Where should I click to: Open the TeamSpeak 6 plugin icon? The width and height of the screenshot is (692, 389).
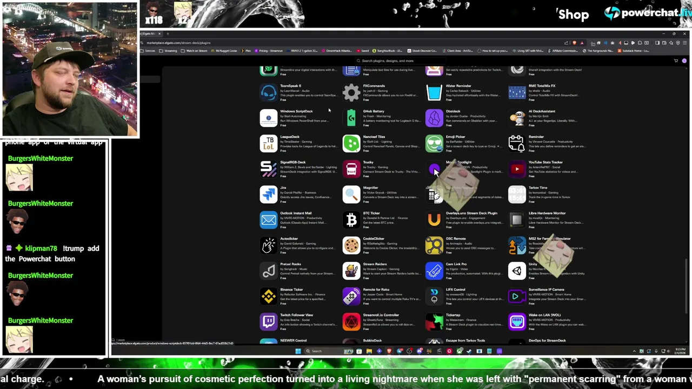[269, 93]
